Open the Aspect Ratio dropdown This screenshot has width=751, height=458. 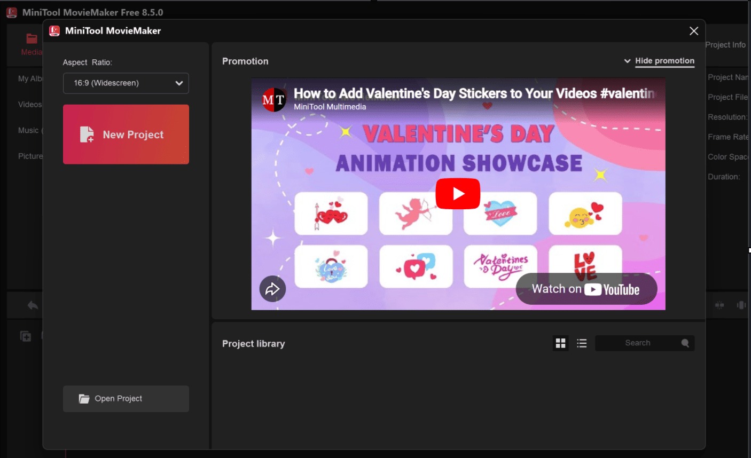[126, 83]
